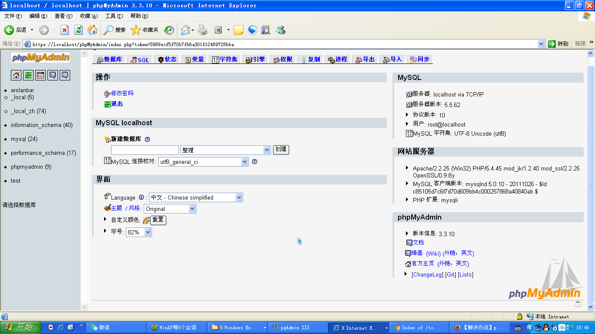Click the 修改密码 link
The height and width of the screenshot is (334, 595).
122,93
